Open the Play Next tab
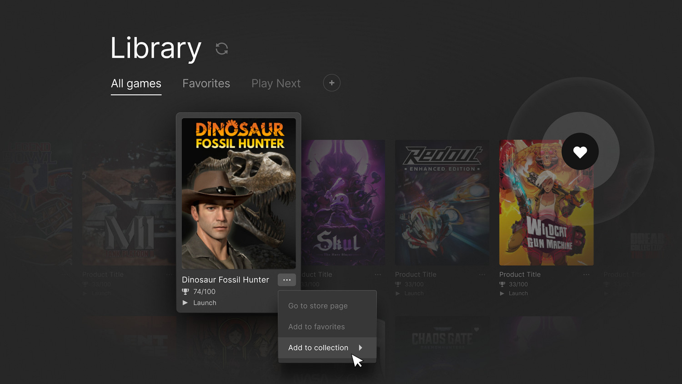The width and height of the screenshot is (682, 384). tap(276, 84)
